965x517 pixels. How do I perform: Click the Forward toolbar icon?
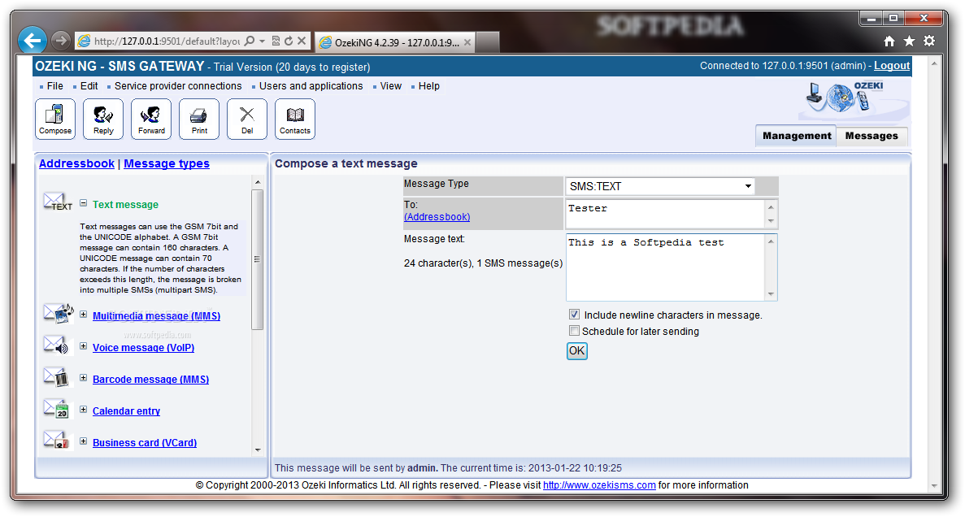tap(151, 119)
